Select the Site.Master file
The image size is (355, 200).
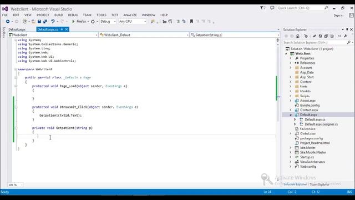308,148
